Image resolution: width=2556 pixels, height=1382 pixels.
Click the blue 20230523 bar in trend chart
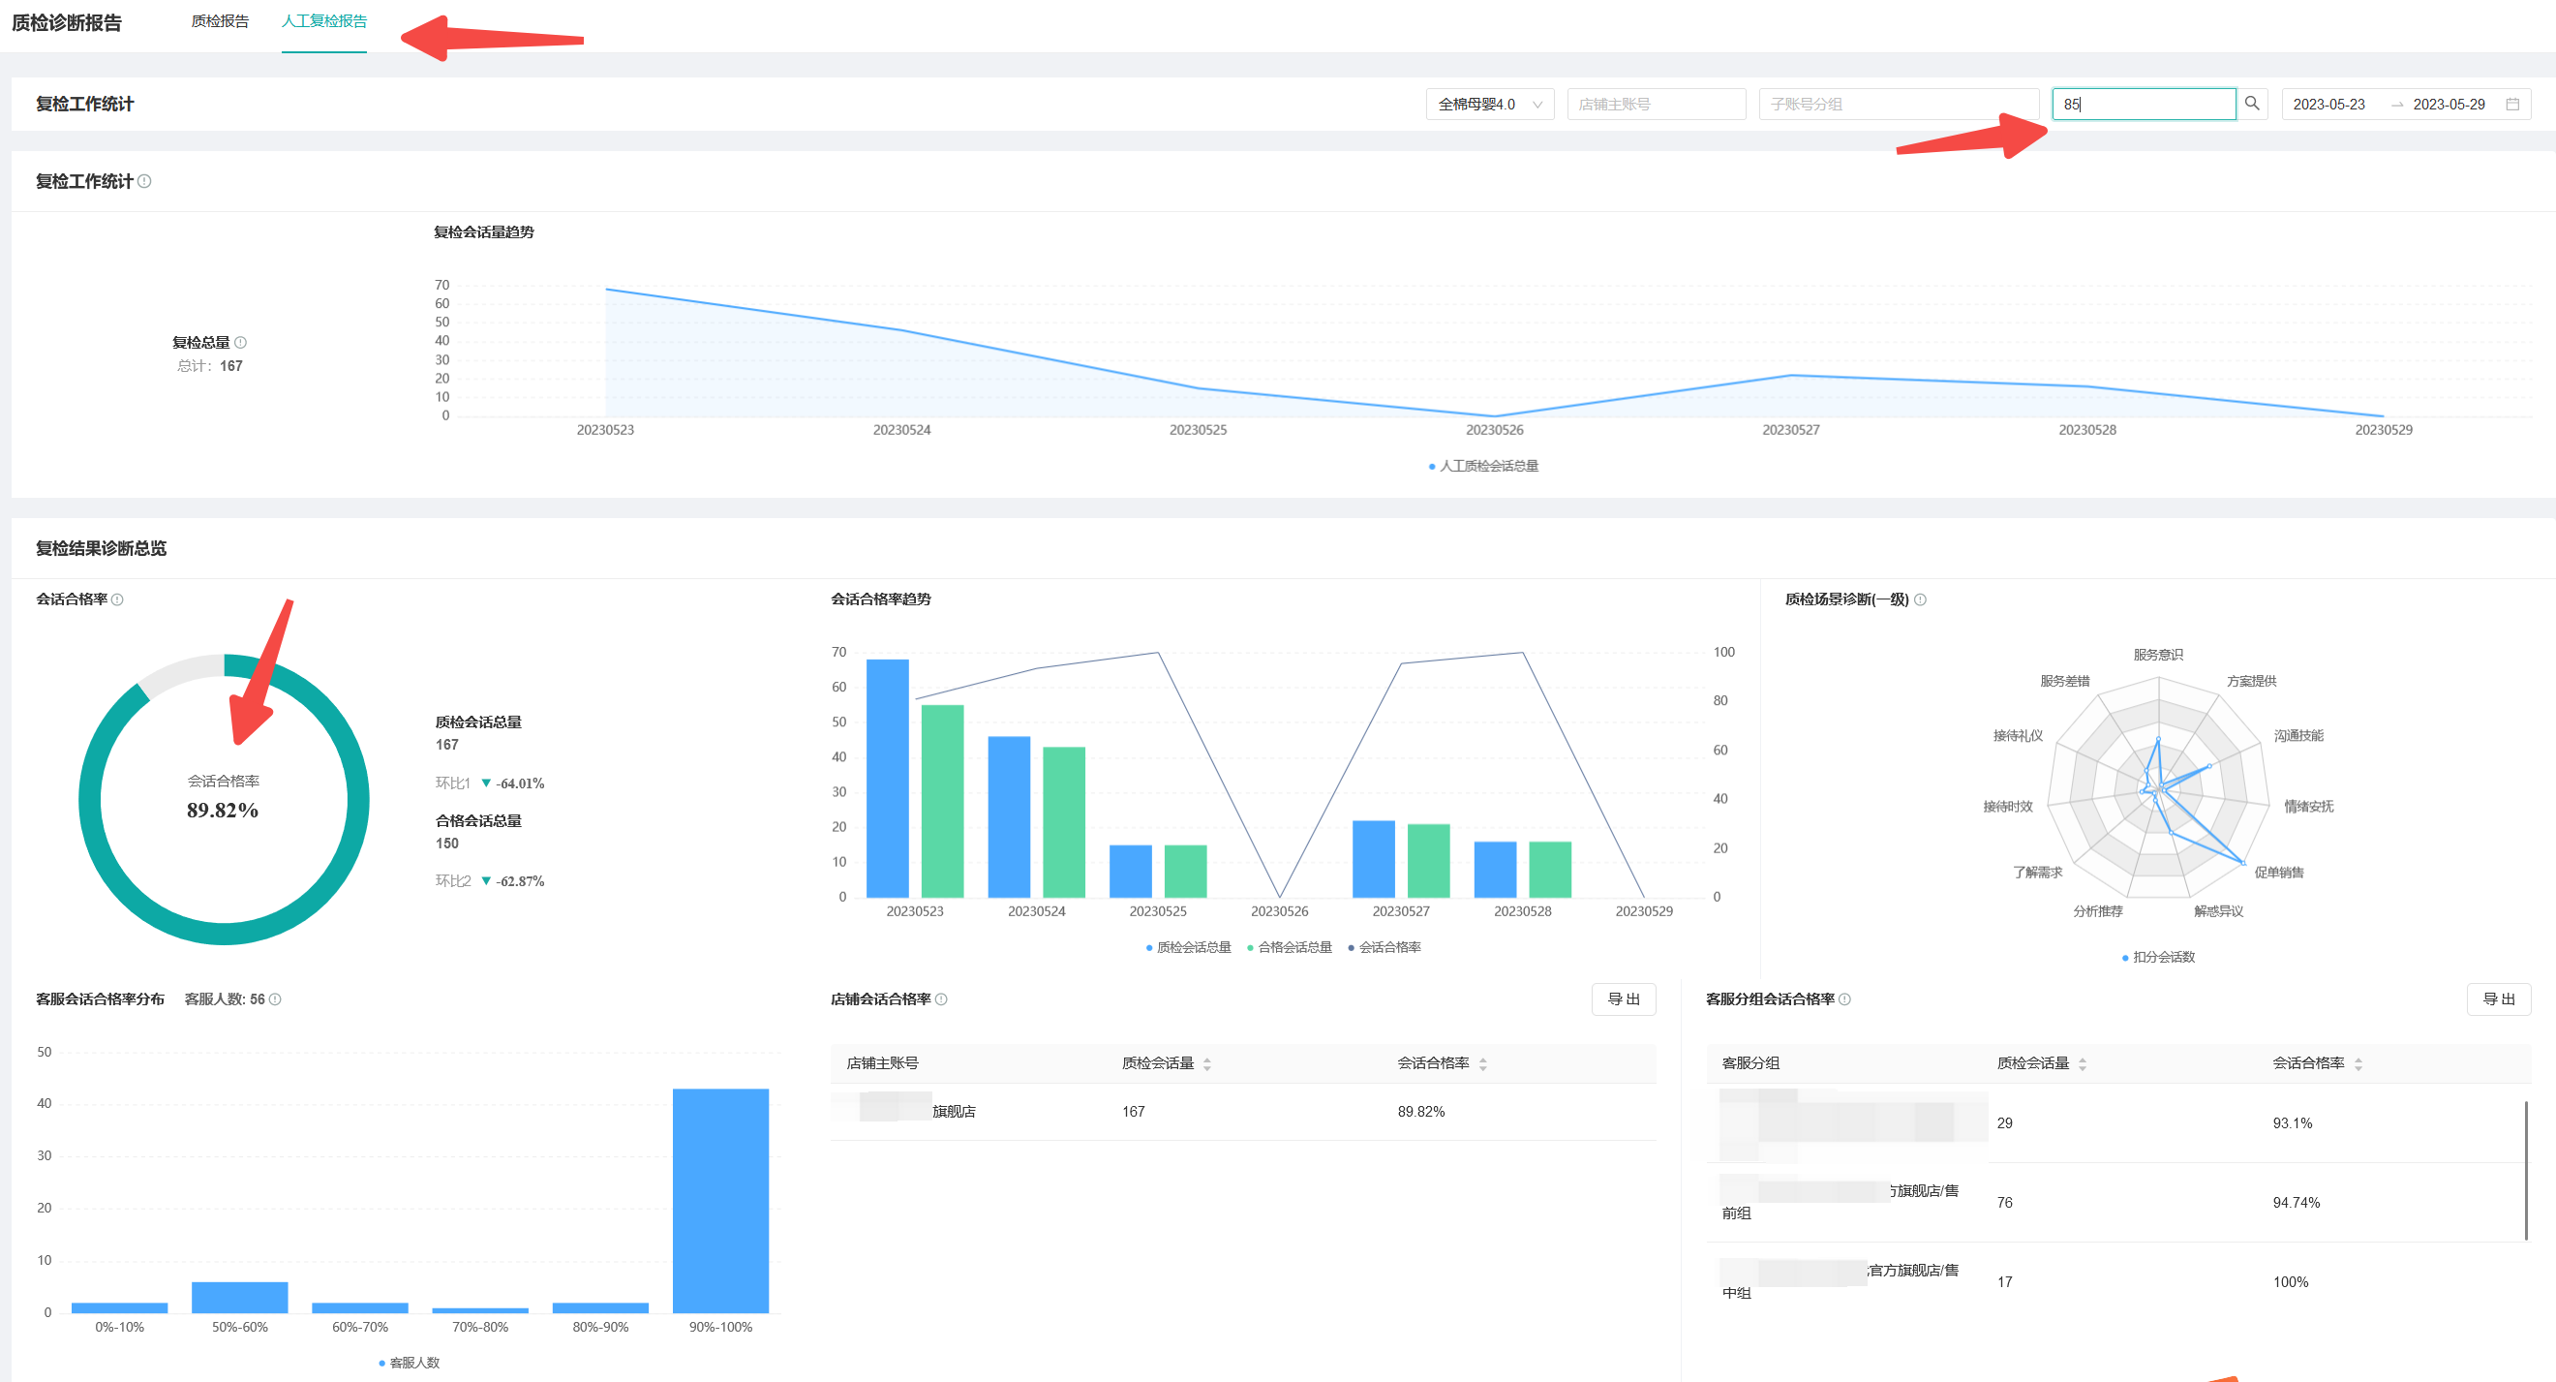[x=887, y=779]
